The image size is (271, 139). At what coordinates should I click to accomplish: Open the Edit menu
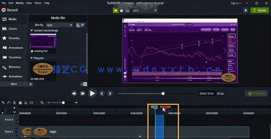tap(11, 3)
